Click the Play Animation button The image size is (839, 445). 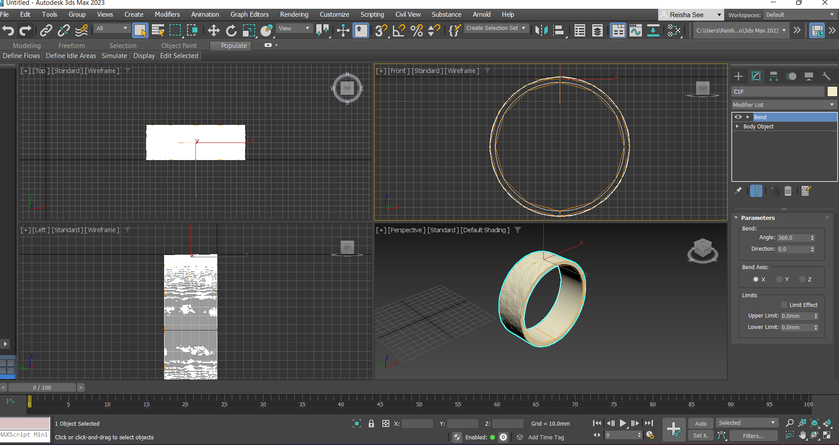(x=623, y=423)
